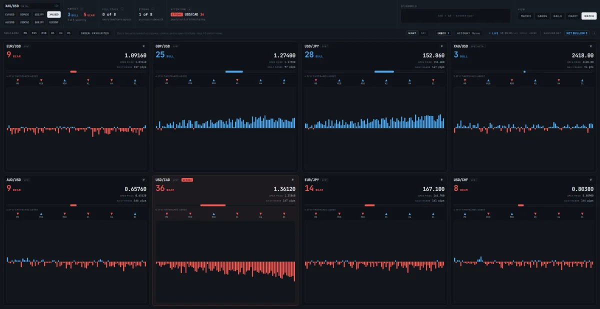Click the corner icon on AUD/USD card
This screenshot has width=600, height=309.
(143, 179)
